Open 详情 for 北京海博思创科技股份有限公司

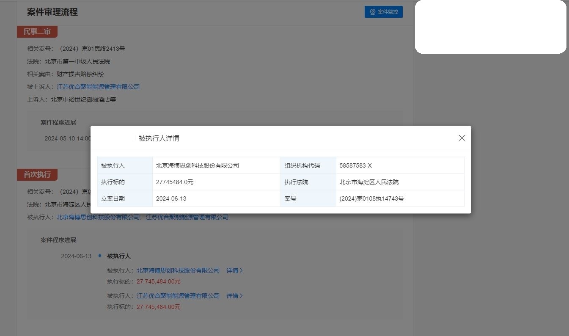point(234,270)
